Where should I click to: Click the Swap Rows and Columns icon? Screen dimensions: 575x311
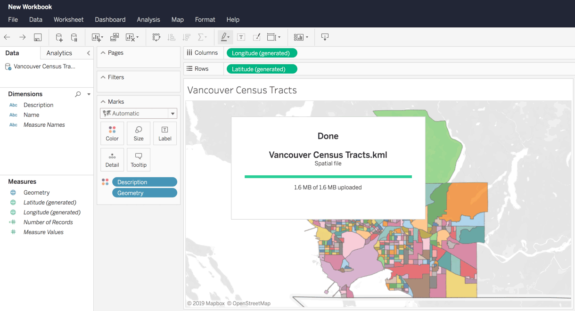tap(156, 37)
